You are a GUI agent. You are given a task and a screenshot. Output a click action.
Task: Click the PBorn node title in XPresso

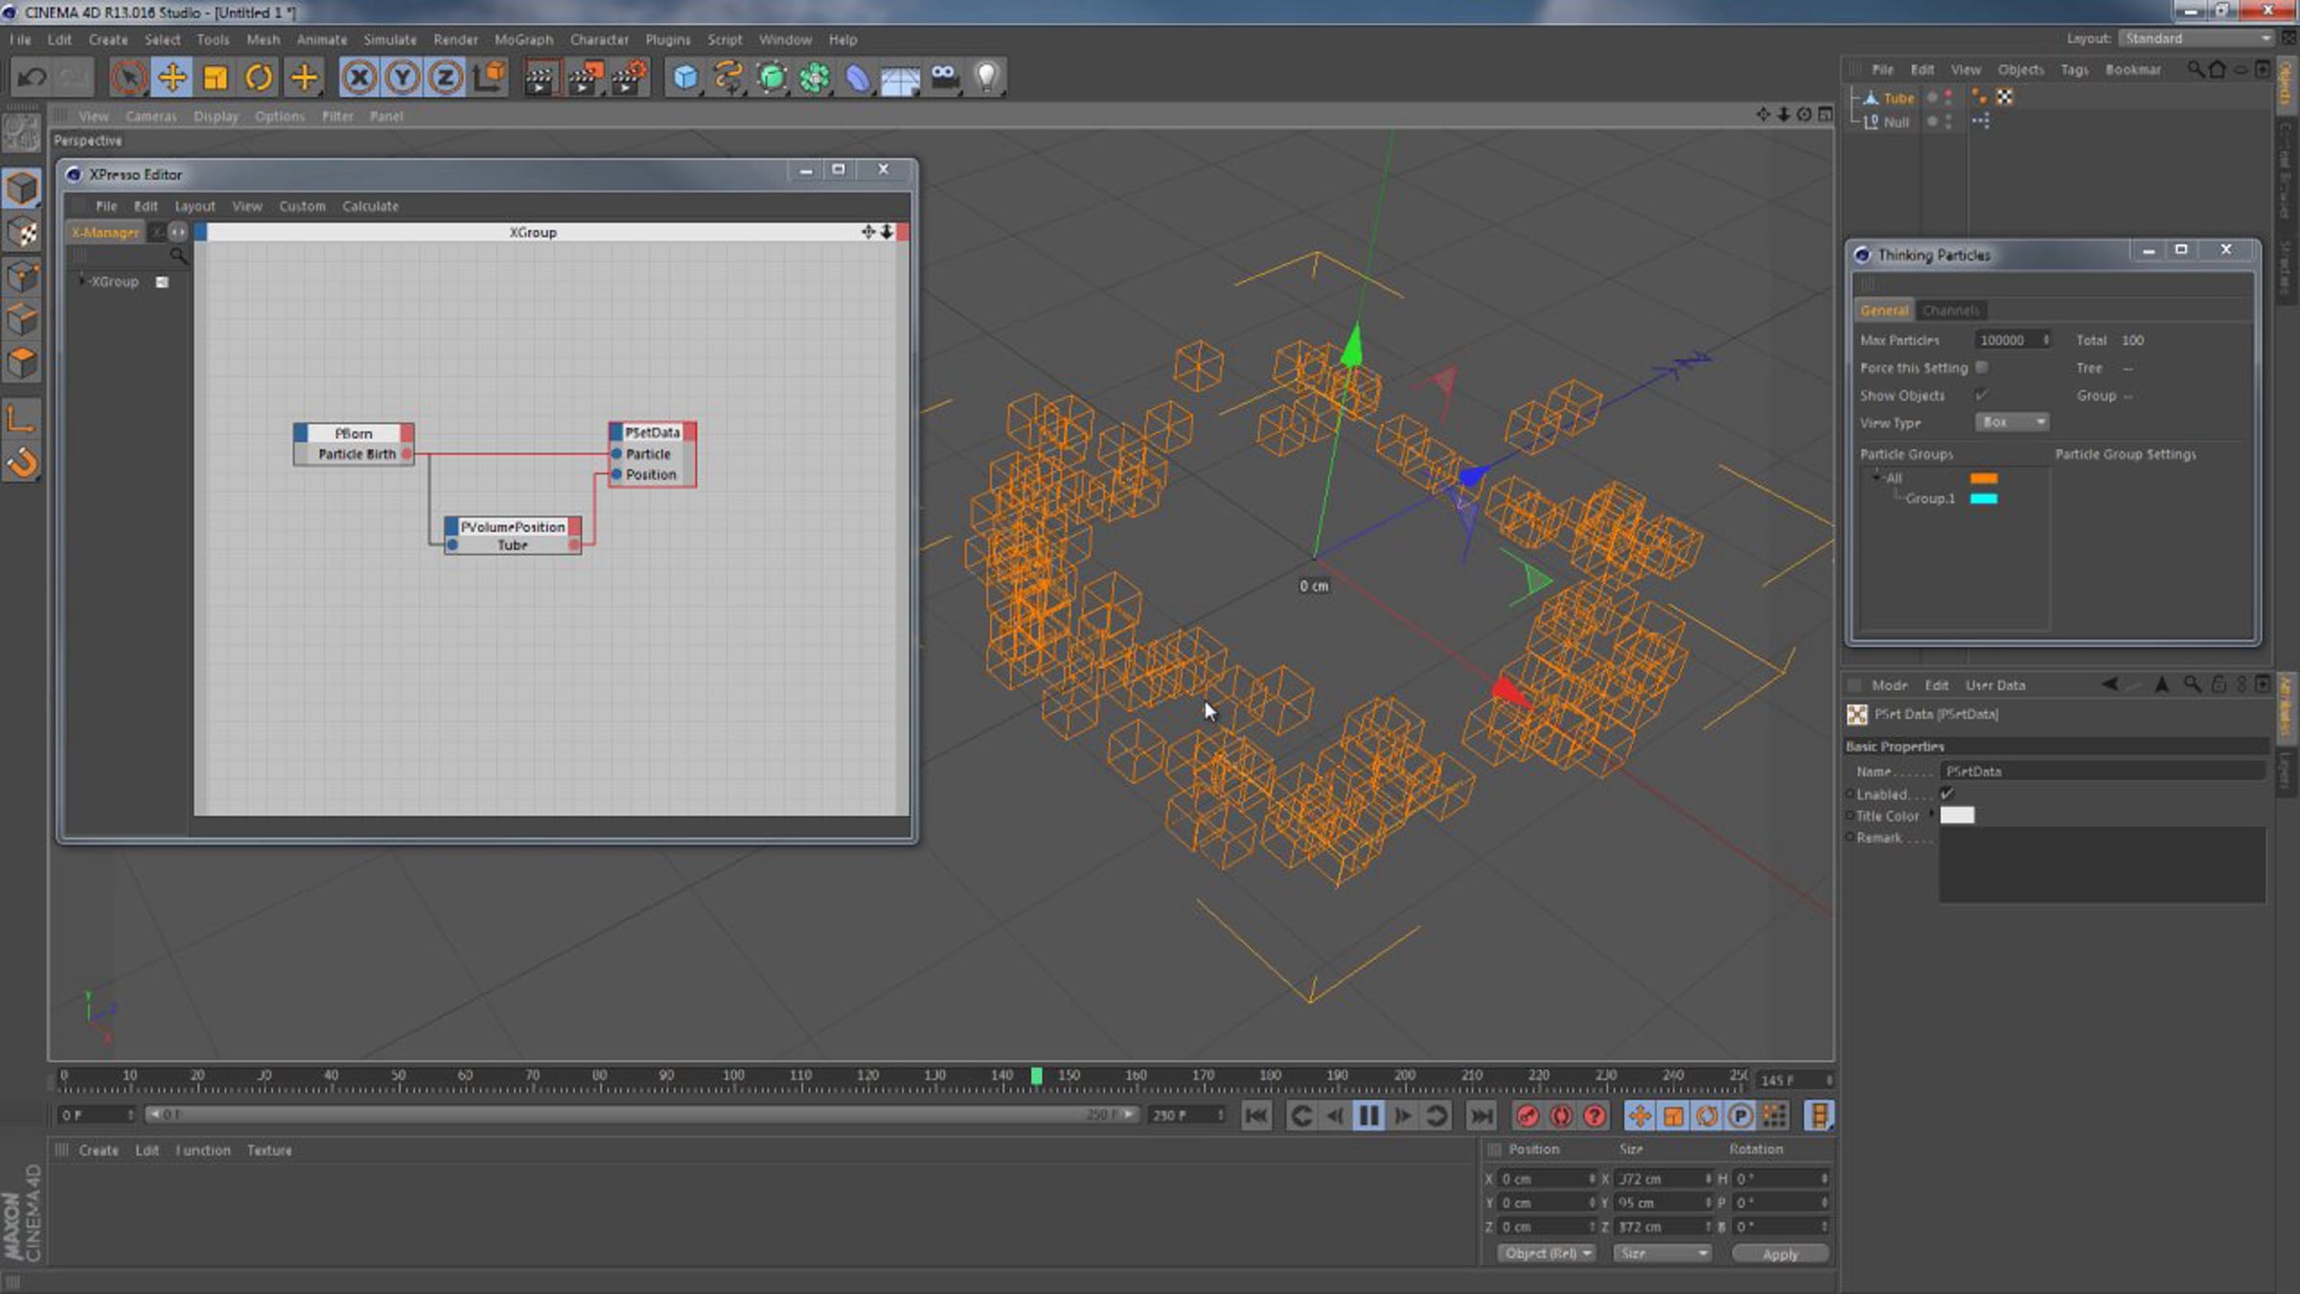(x=354, y=433)
